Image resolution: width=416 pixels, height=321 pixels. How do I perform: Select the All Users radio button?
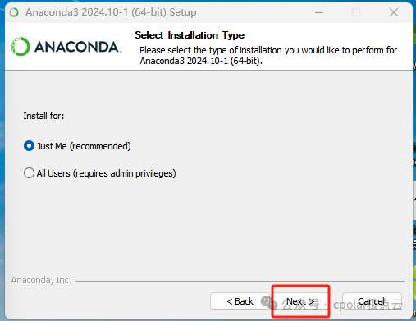pos(29,173)
